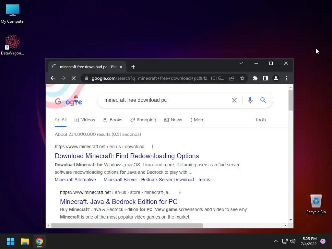Toggle the Chrome side panel icon
The image size is (332, 249).
265,78
